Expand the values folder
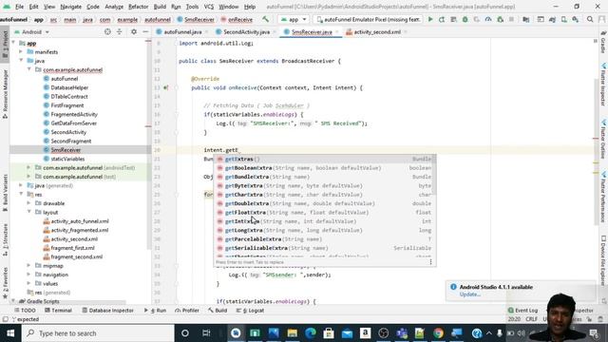Viewport: 608px width, 342px height. (29, 283)
